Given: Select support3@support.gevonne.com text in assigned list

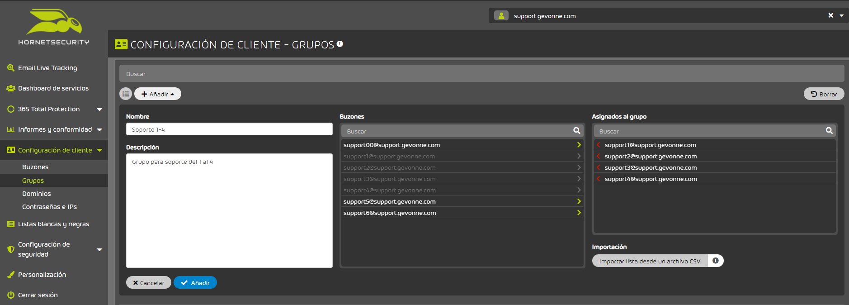Looking at the screenshot, I should [651, 167].
